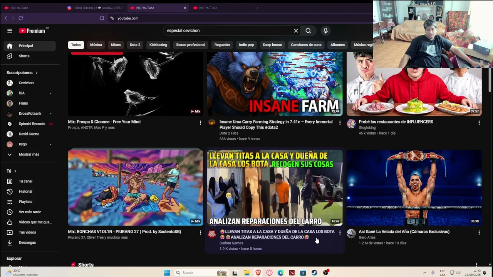Close the active YouTube browser tab
The width and height of the screenshot is (493, 277).
tap(185, 8)
